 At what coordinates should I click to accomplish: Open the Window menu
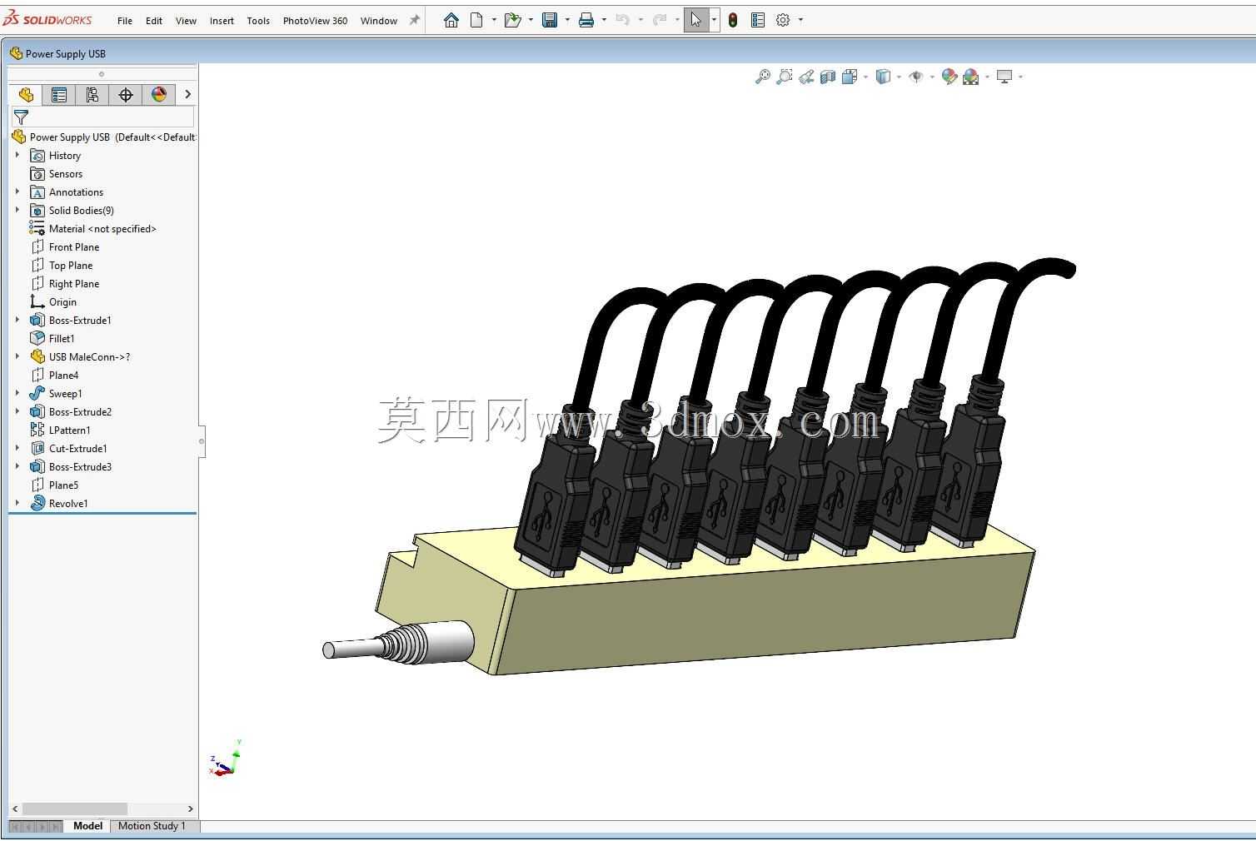379,21
